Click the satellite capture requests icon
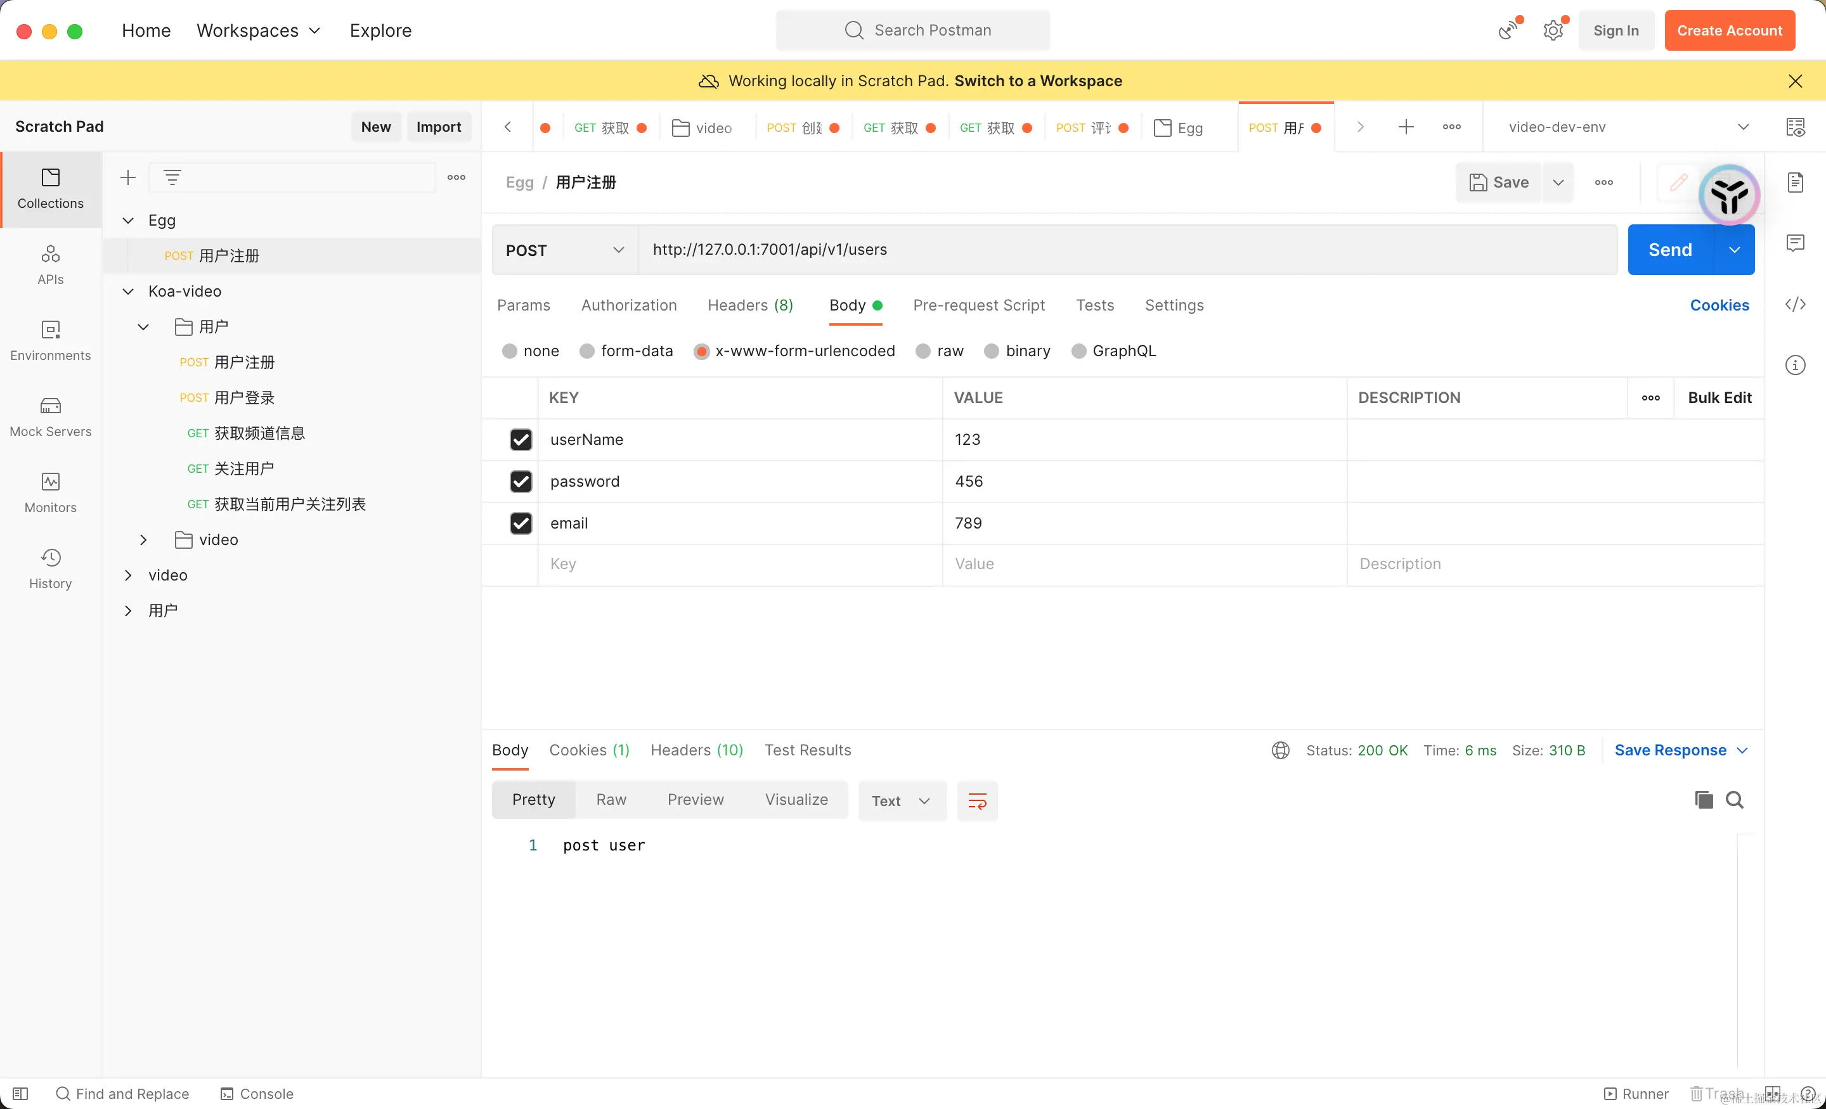The image size is (1826, 1109). pyautogui.click(x=1508, y=30)
